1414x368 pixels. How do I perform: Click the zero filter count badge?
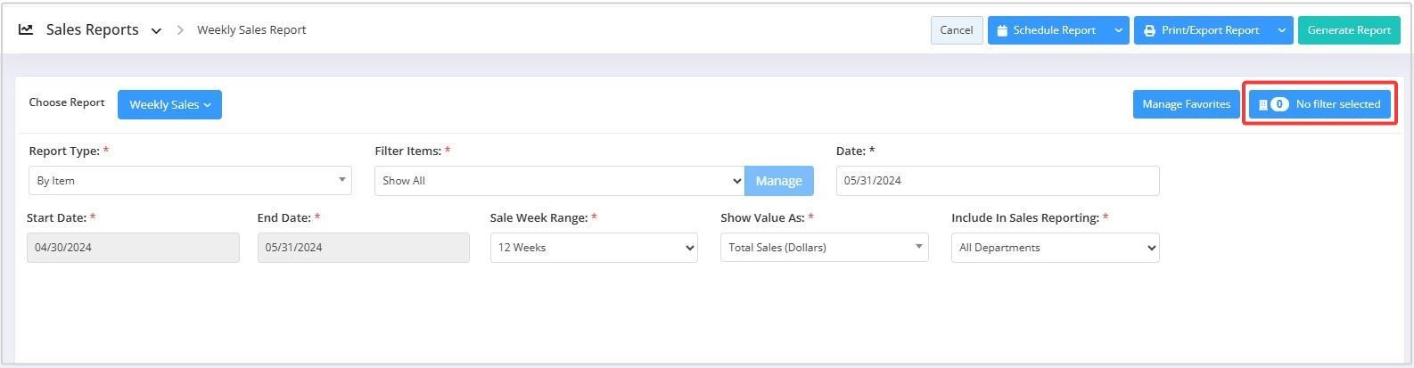click(1279, 104)
